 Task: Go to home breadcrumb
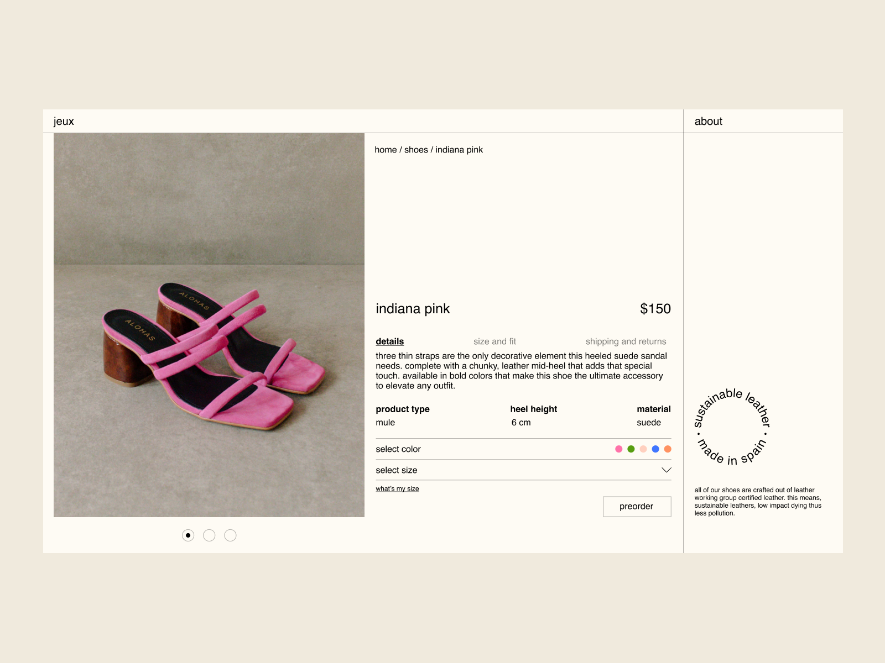(x=386, y=150)
